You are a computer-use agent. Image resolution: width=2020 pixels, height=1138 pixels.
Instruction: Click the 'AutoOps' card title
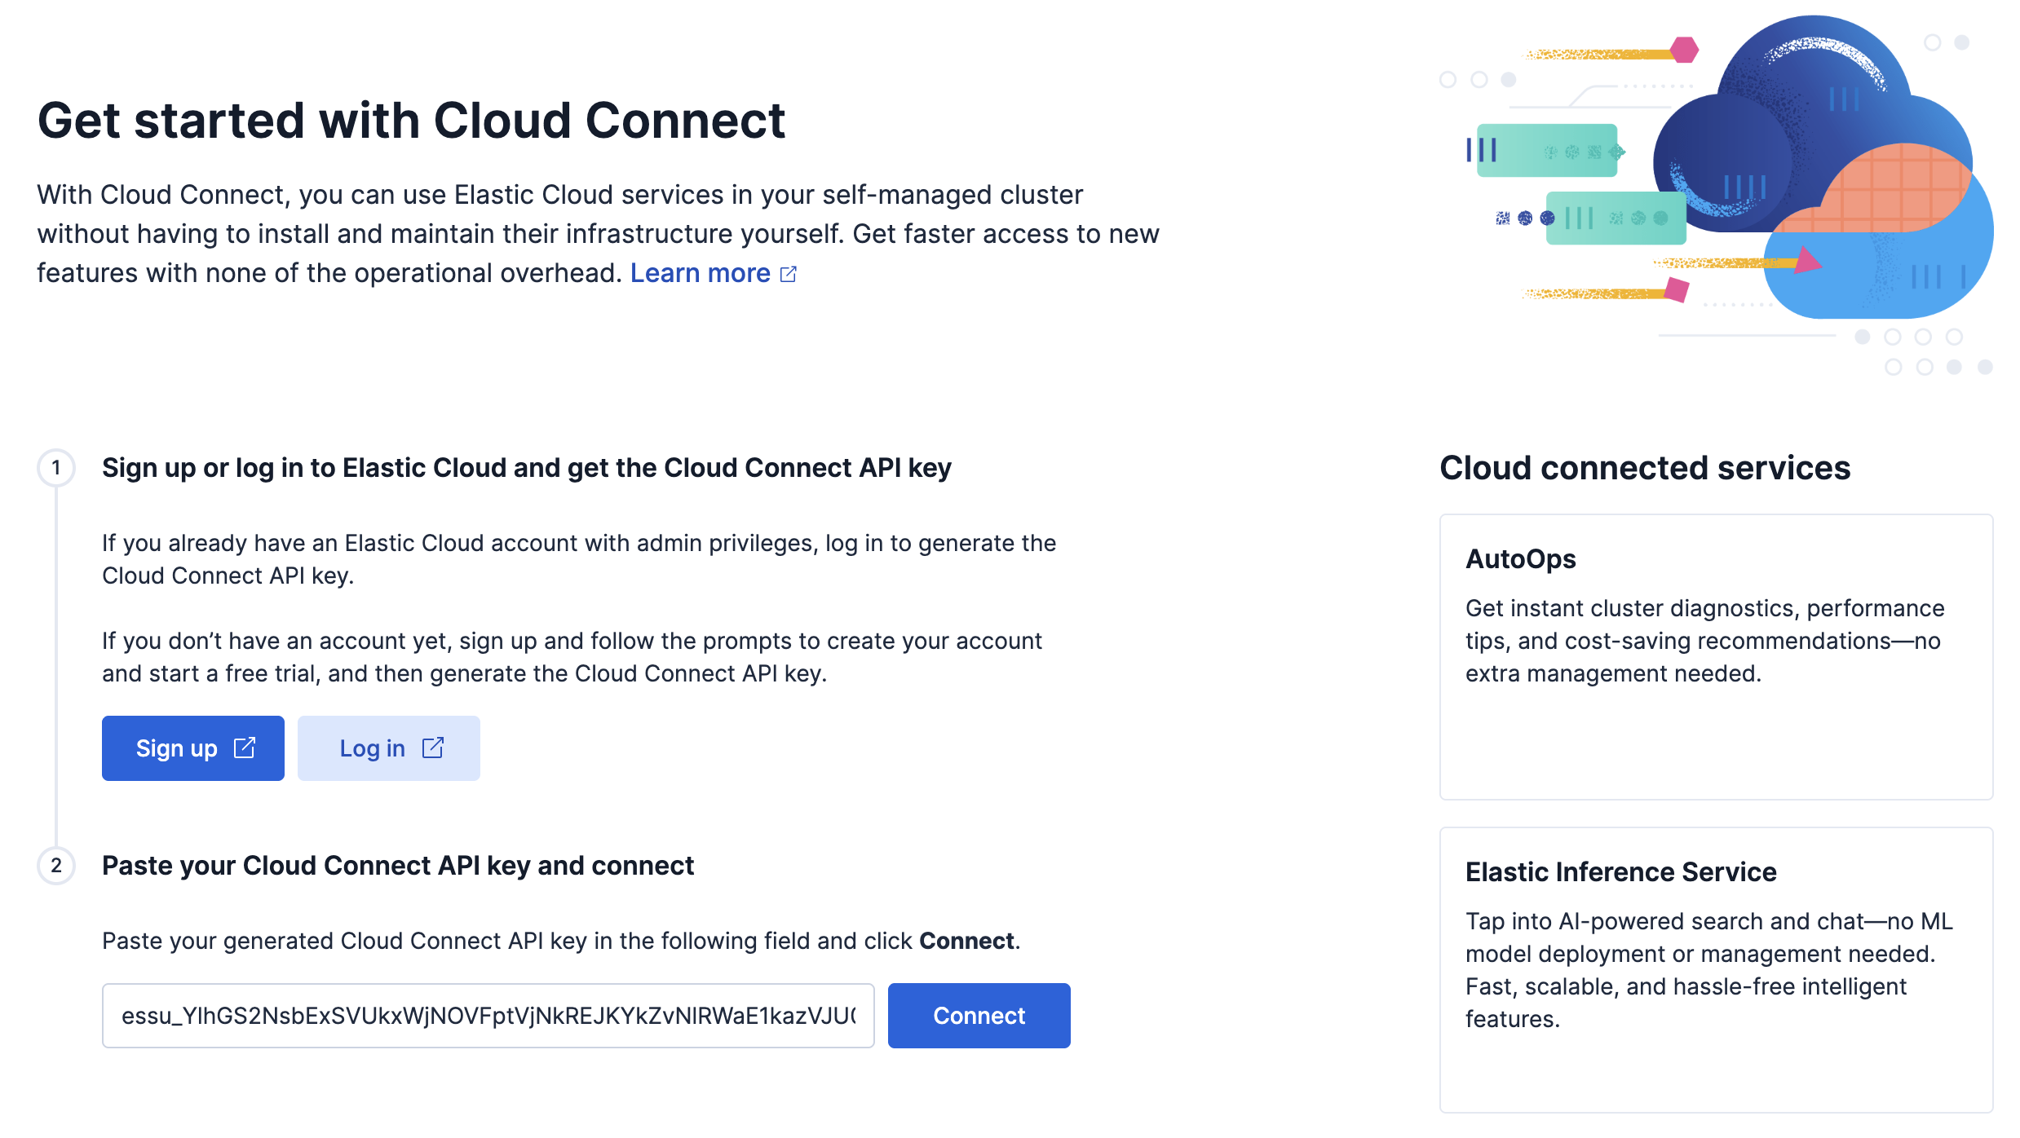[1521, 559]
